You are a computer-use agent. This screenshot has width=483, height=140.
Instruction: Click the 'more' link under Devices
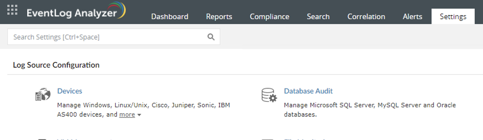pos(127,115)
